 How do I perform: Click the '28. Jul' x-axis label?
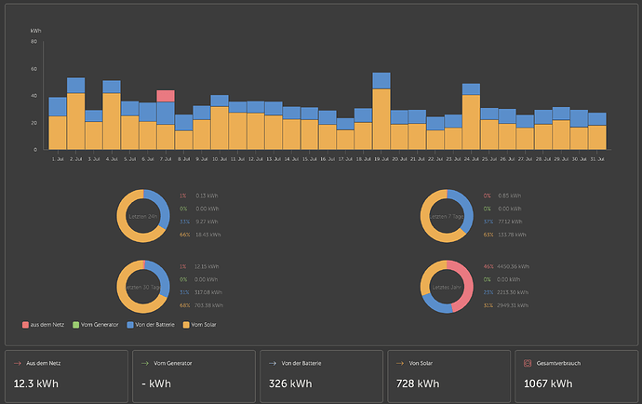tap(543, 159)
